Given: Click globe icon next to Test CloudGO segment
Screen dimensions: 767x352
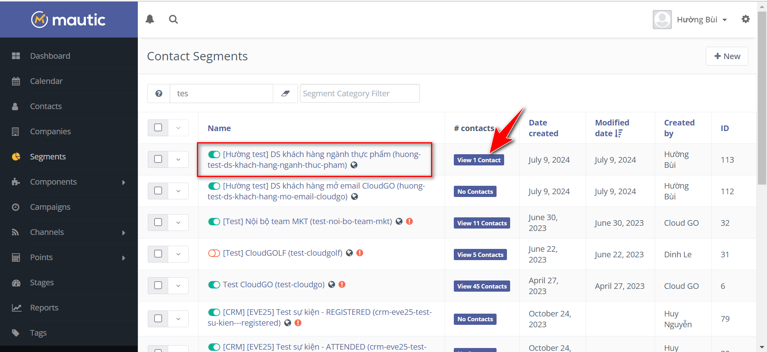Looking at the screenshot, I should click(x=332, y=284).
